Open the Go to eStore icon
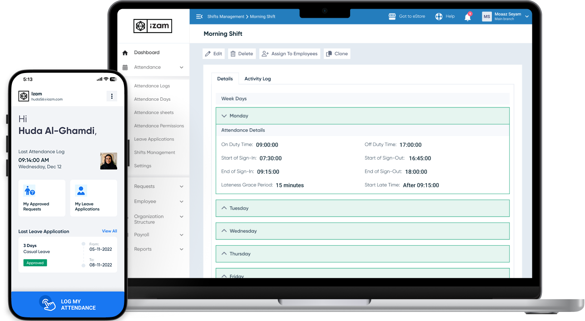 [392, 16]
